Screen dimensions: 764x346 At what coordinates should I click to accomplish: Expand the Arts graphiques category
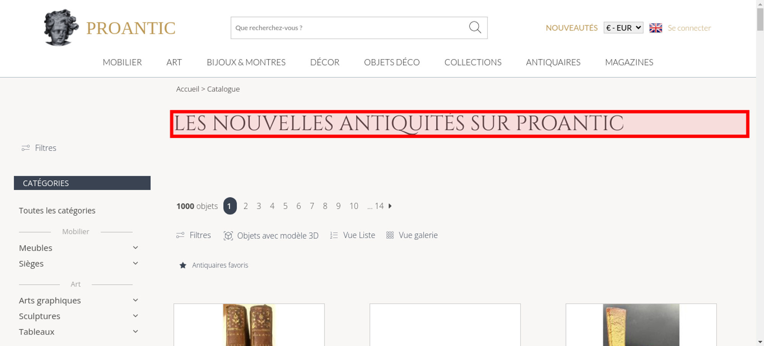(135, 300)
